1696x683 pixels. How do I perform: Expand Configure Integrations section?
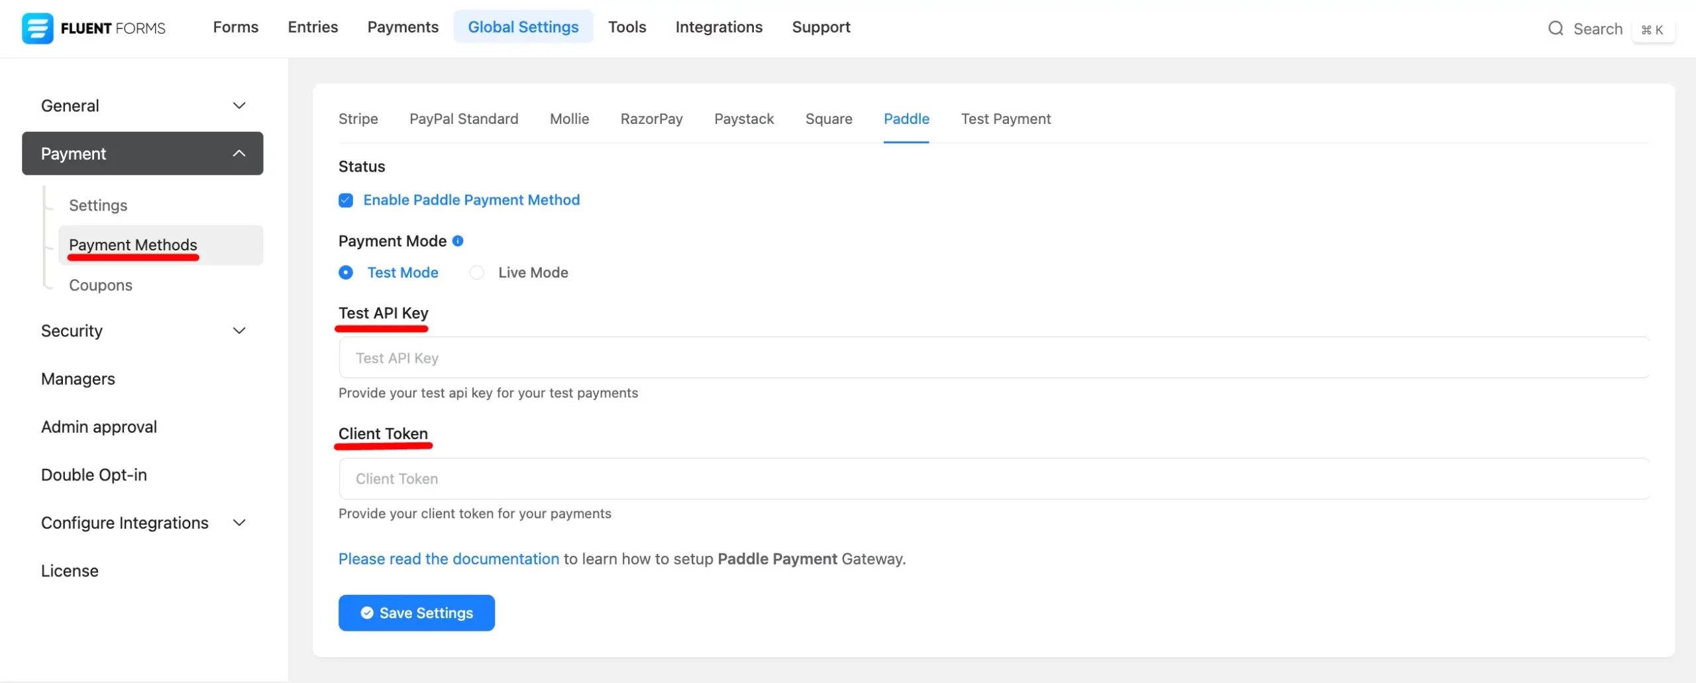[x=239, y=523]
